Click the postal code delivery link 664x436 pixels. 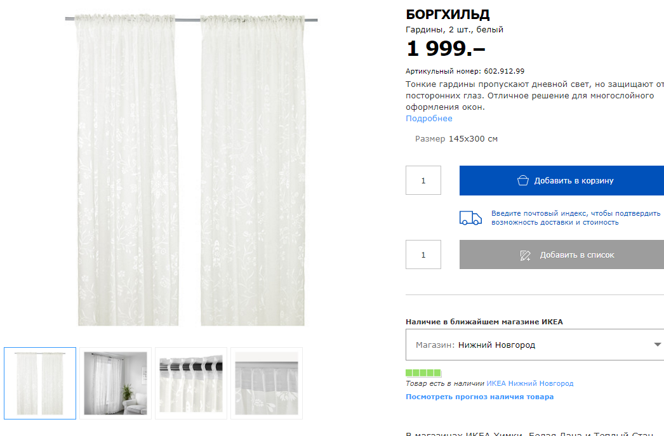[x=576, y=218]
